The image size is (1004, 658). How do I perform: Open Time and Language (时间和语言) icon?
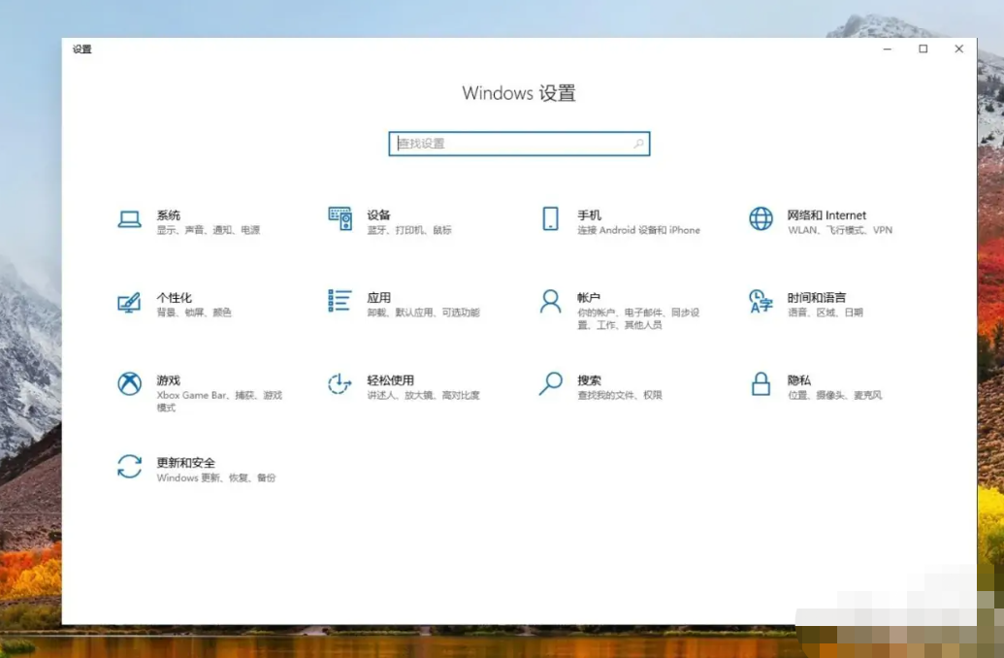(x=761, y=302)
